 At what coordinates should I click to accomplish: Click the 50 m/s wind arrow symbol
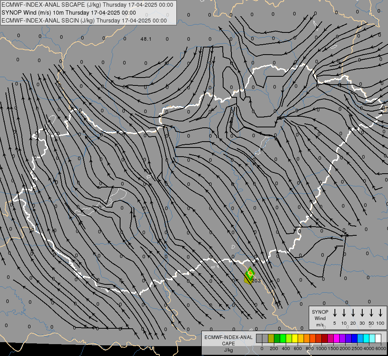[371, 313]
